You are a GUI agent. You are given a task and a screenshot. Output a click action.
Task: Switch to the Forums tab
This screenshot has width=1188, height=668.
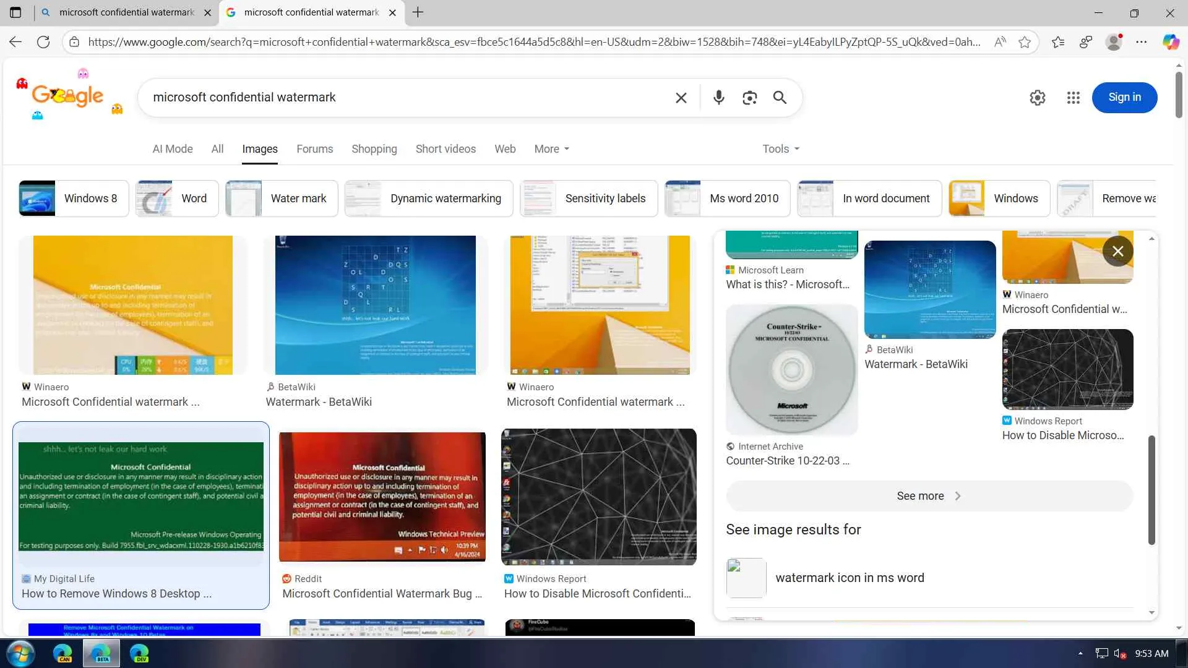(314, 149)
